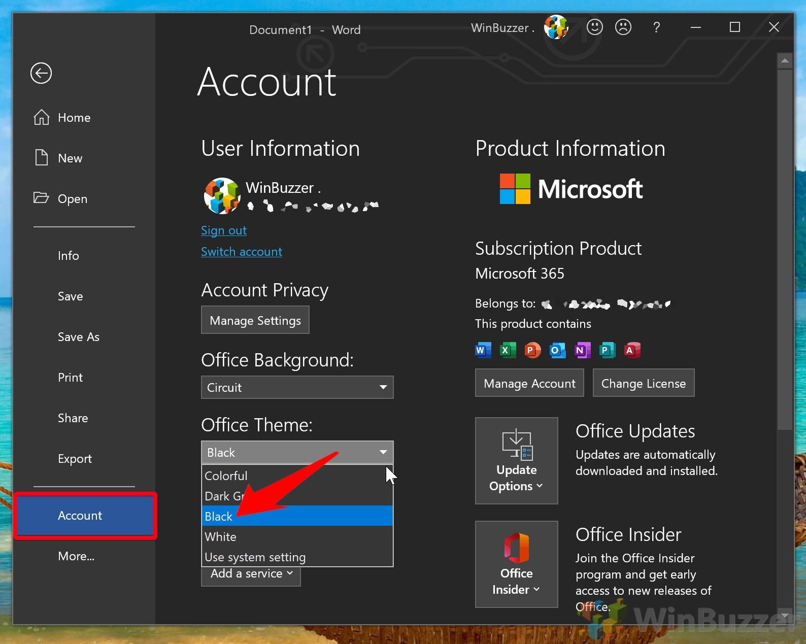Image resolution: width=806 pixels, height=644 pixels.
Task: Choose the White theme option
Action: tap(297, 537)
